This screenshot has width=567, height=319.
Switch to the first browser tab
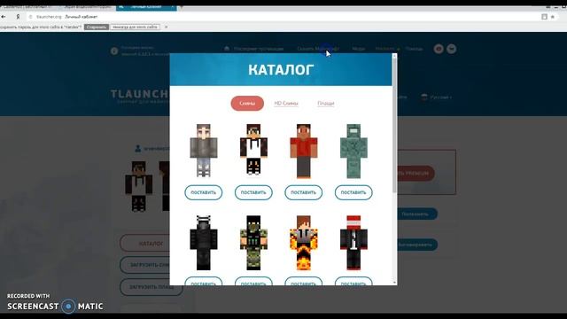pos(27,7)
